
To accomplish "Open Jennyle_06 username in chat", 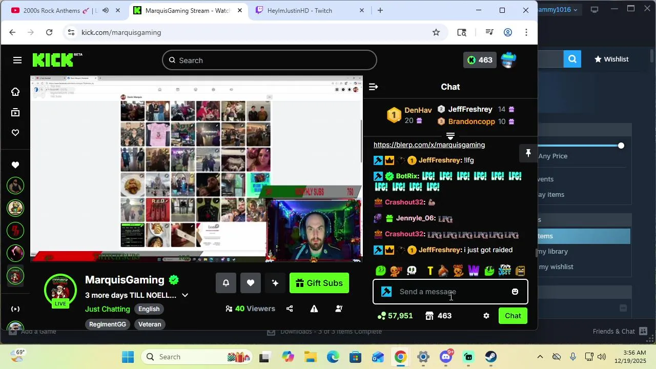I will tap(416, 218).
